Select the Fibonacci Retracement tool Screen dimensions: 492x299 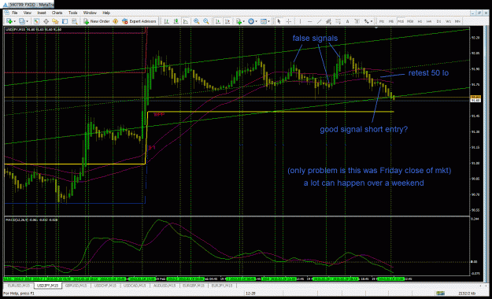coord(338,21)
